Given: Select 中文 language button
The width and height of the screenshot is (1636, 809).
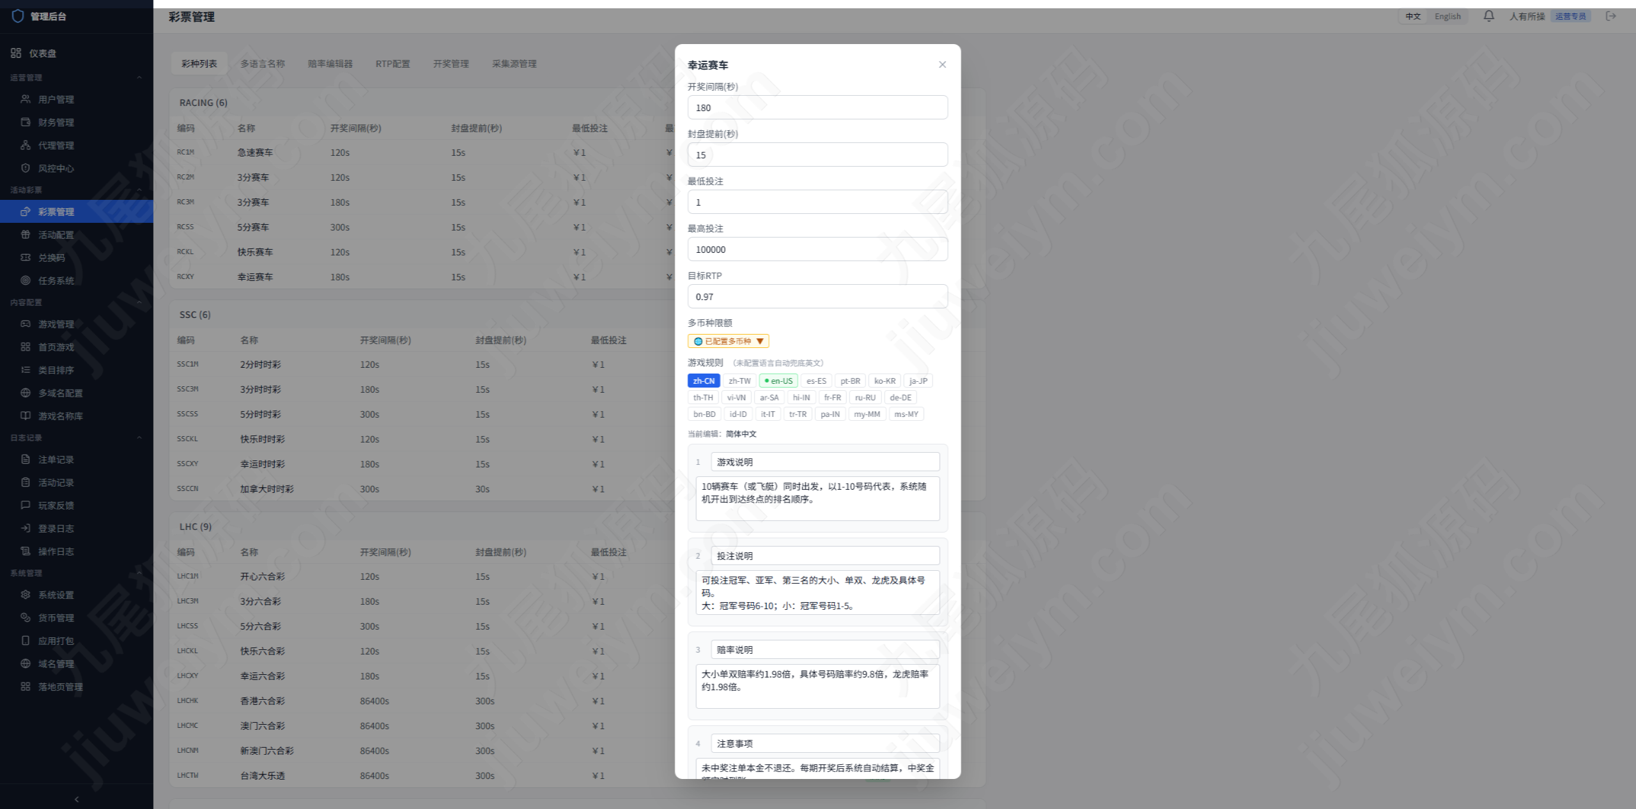Looking at the screenshot, I should pos(1413,17).
